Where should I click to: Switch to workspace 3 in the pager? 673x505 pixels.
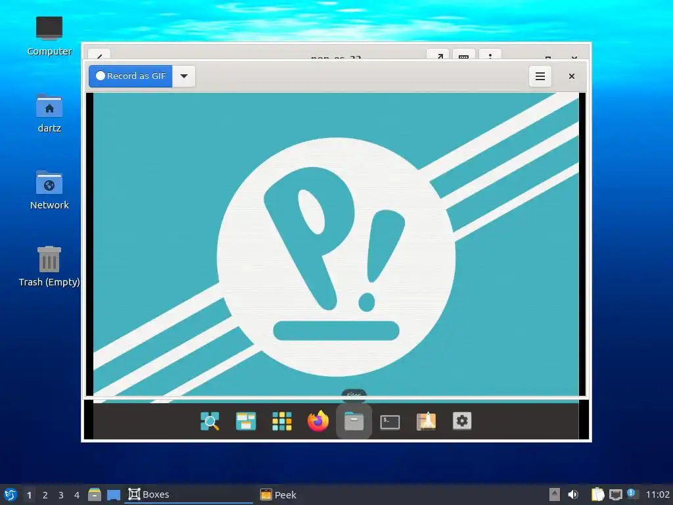pos(61,495)
